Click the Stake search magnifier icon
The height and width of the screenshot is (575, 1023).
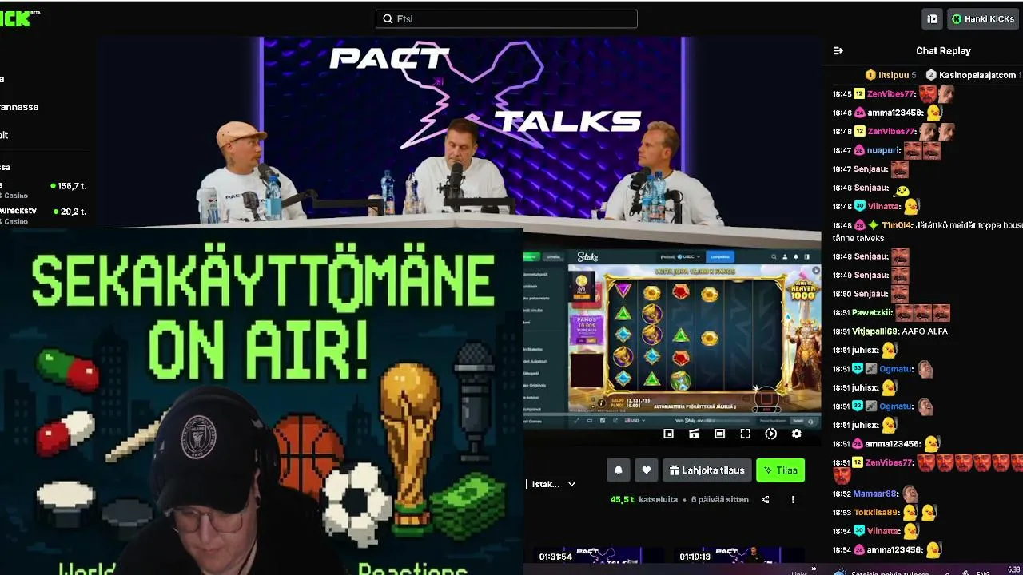click(x=774, y=257)
